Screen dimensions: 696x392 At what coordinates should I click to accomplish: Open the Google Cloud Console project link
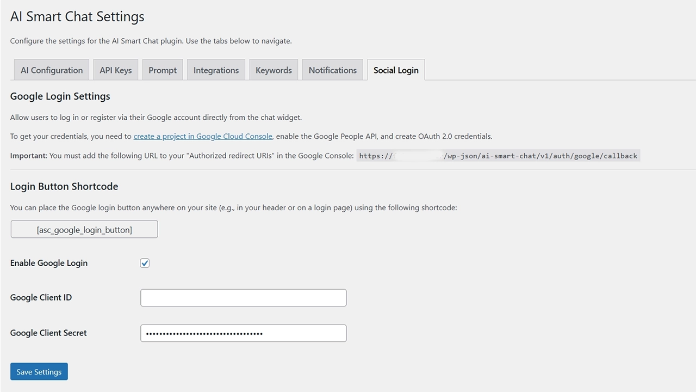click(x=203, y=136)
